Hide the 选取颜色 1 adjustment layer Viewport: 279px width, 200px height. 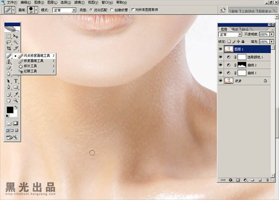tap(220, 57)
